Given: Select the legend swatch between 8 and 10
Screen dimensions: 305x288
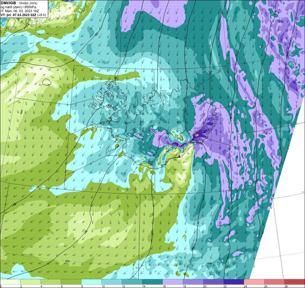Looking at the screenshot, I should pos(91,282).
